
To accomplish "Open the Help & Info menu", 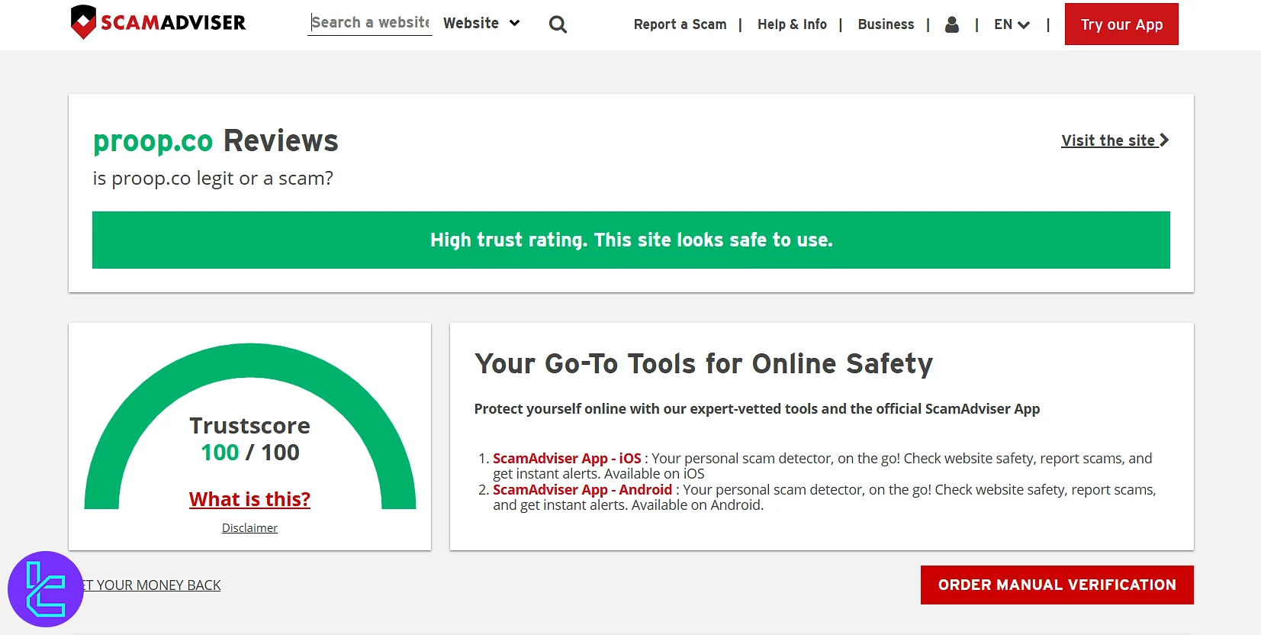I will [792, 24].
